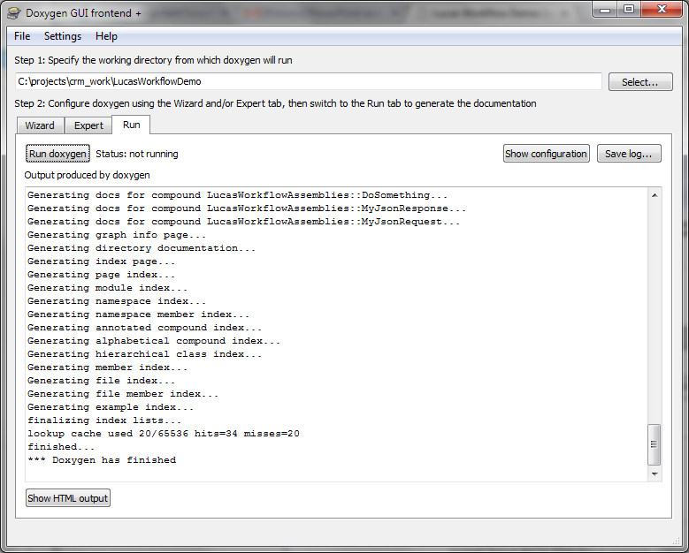Viewport: 689px width, 553px height.
Task: Click the MyJsonRequest compound docs line
Action: (x=243, y=222)
